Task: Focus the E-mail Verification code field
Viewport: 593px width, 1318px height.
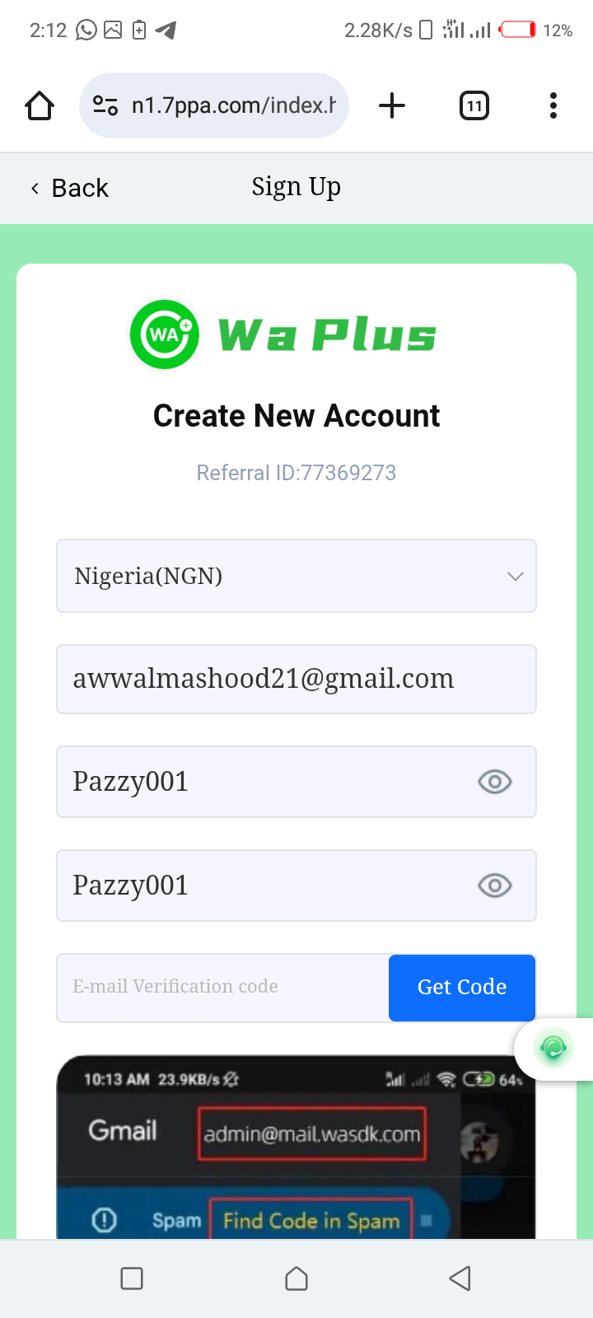Action: pos(222,987)
